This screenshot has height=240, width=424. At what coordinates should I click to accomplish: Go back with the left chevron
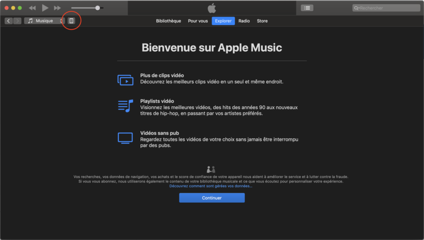pyautogui.click(x=9, y=21)
